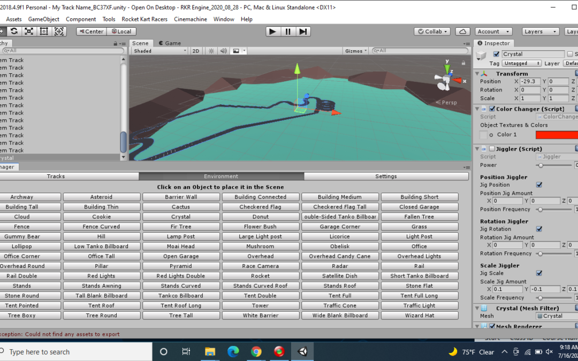Toggle scene lighting sun icon

[x=211, y=51]
